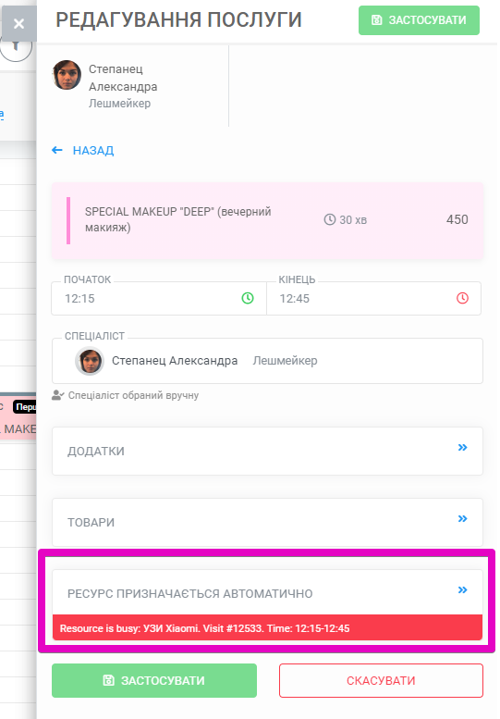Click the red end-time clock icon

click(462, 298)
